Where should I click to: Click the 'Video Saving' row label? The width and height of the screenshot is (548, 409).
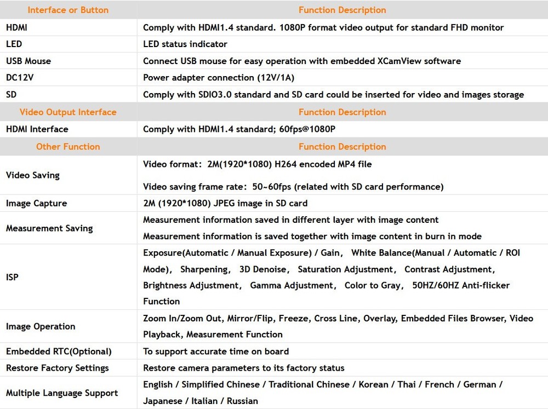33,175
